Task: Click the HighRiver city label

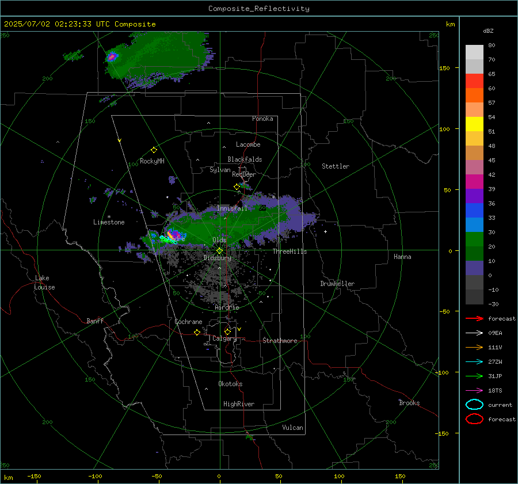Action: coord(239,404)
